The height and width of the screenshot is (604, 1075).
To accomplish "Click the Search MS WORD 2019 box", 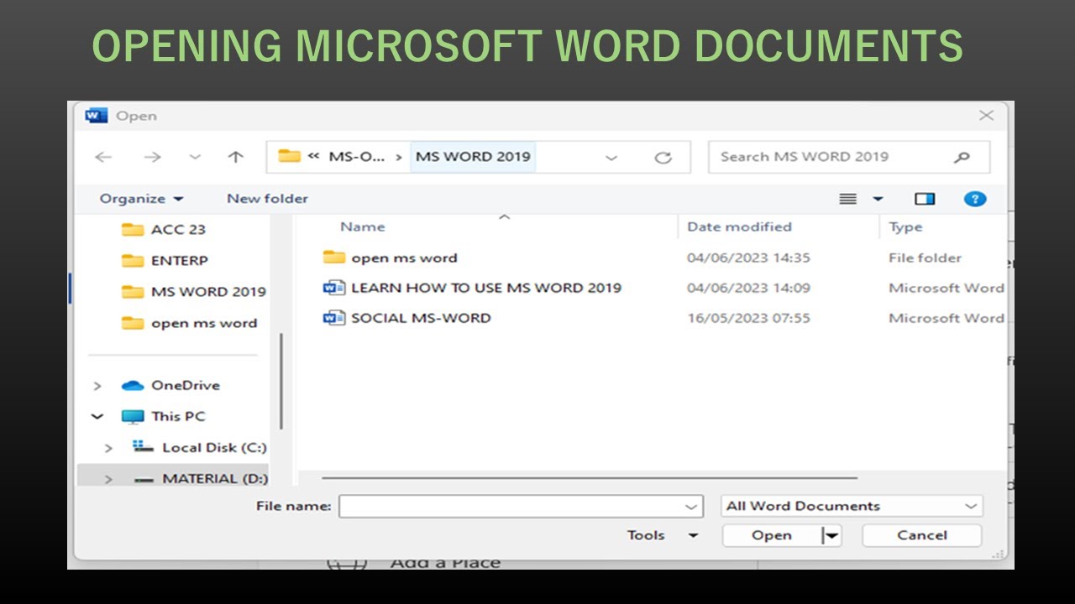I will [x=849, y=157].
